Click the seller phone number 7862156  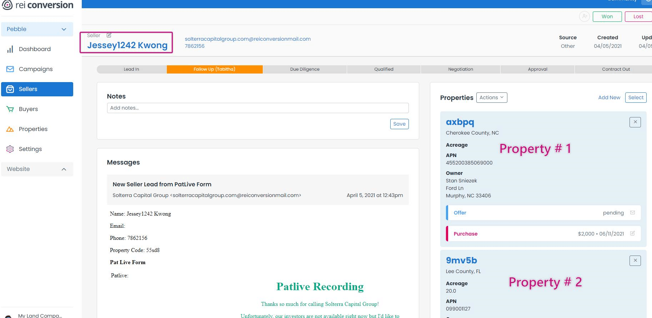195,46
